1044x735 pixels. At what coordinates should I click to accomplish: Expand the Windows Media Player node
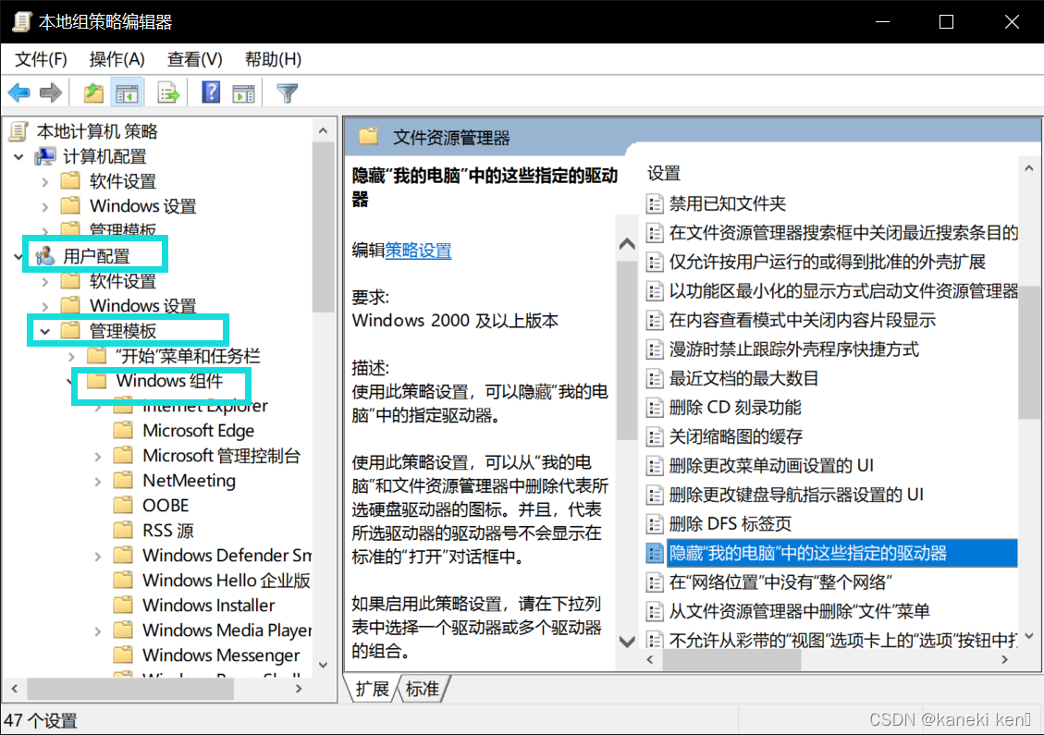(x=98, y=631)
